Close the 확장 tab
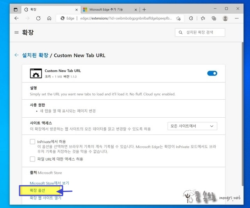Image resolution: width=250 pixels, height=208 pixels. [77, 10]
